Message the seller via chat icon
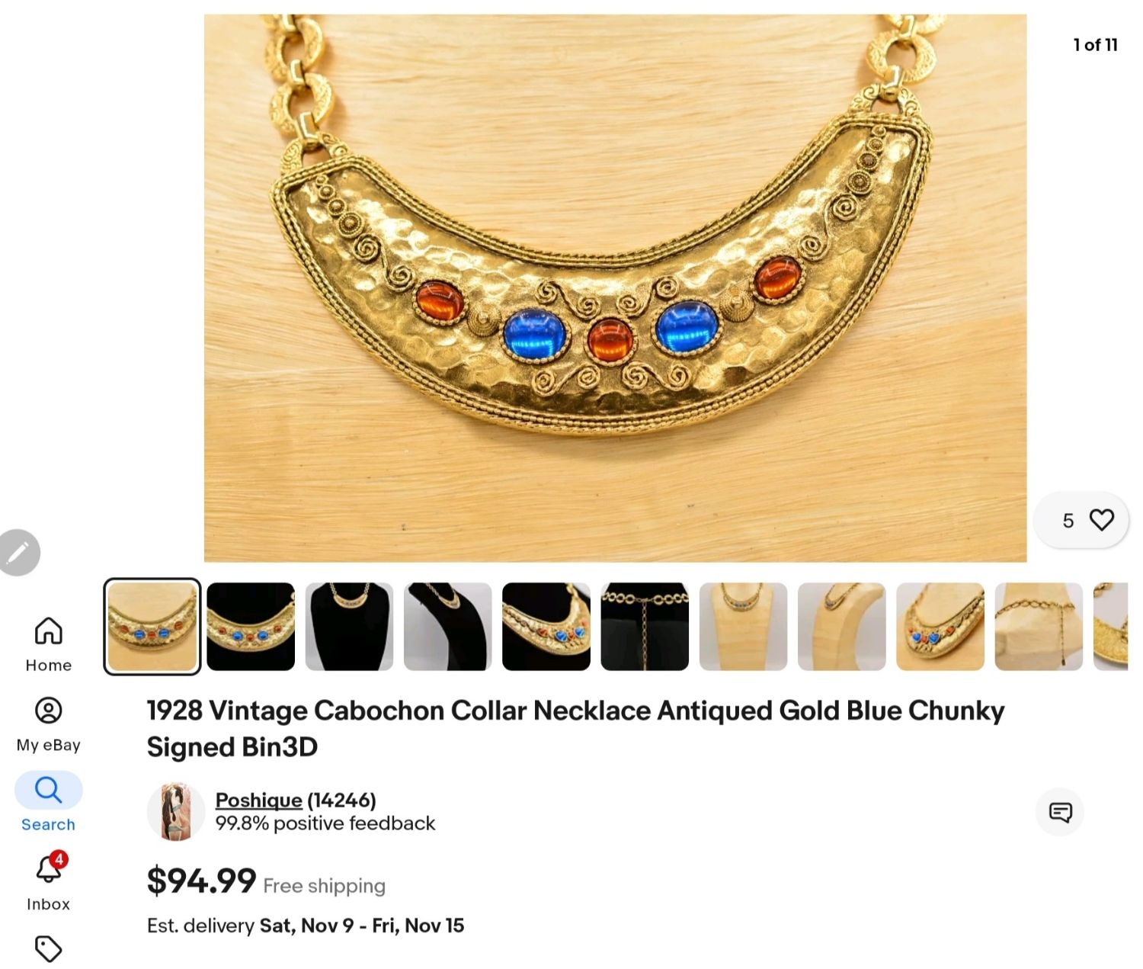Screen dimensions: 1143x969 1060,812
